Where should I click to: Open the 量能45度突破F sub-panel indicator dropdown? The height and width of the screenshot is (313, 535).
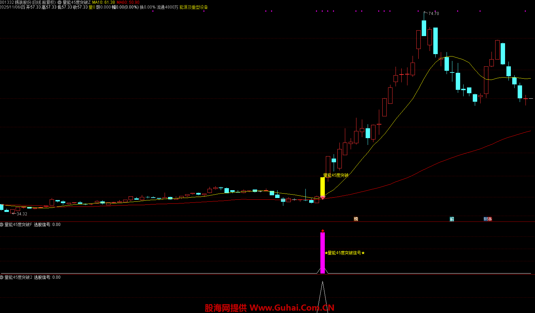(x=2, y=225)
